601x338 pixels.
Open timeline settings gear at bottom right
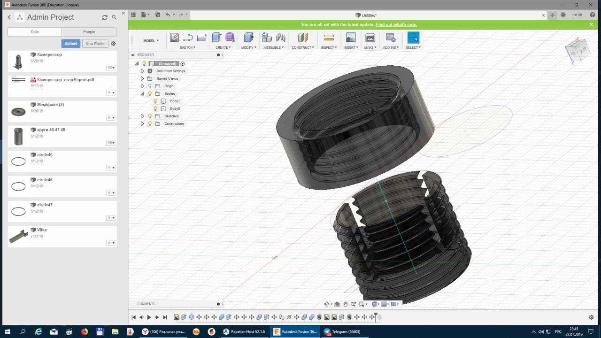click(591, 317)
